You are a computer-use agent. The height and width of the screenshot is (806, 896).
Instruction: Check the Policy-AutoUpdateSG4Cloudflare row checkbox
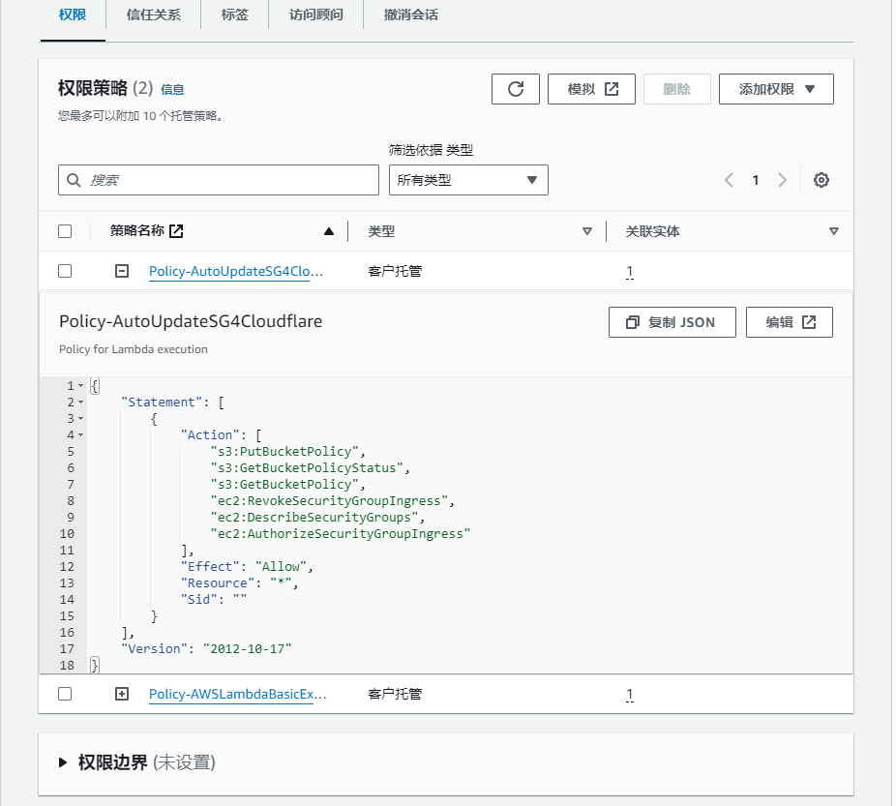65,272
